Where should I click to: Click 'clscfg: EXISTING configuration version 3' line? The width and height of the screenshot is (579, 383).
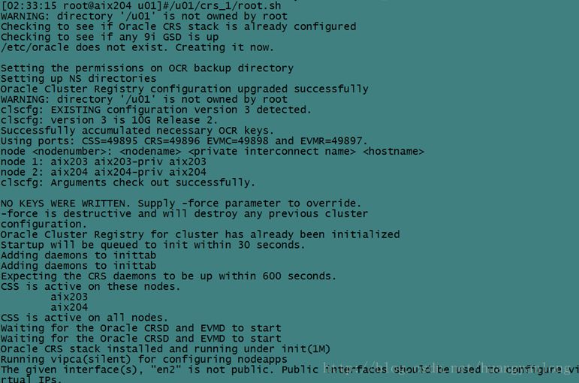click(x=155, y=110)
